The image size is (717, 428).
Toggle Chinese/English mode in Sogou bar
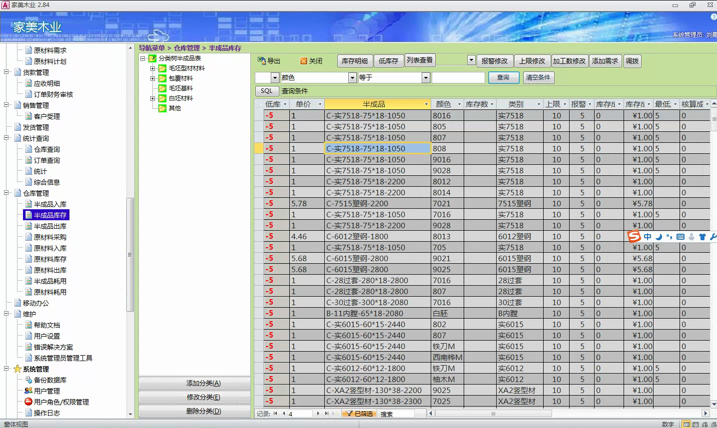pos(648,237)
